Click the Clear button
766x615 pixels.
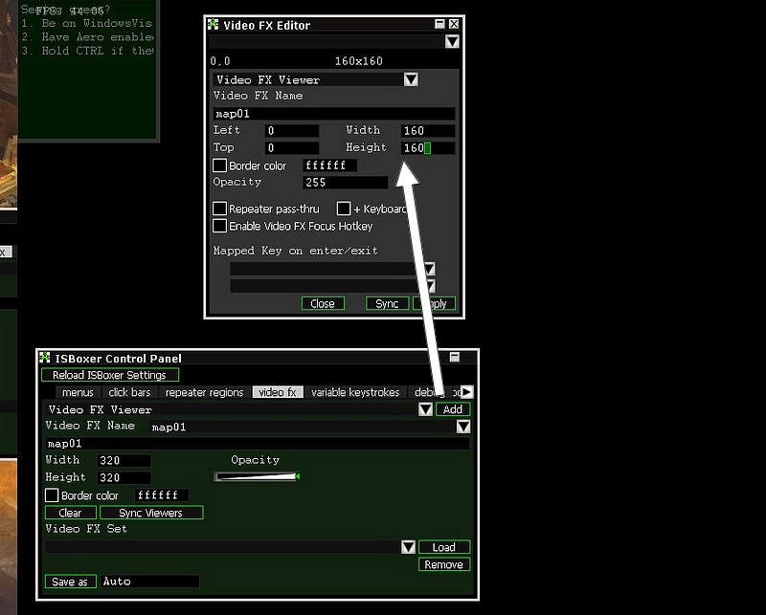70,513
